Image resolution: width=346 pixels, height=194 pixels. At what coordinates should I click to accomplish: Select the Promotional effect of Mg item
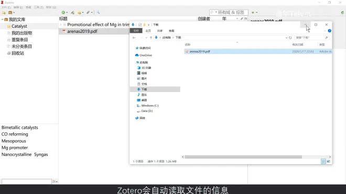tap(98, 25)
